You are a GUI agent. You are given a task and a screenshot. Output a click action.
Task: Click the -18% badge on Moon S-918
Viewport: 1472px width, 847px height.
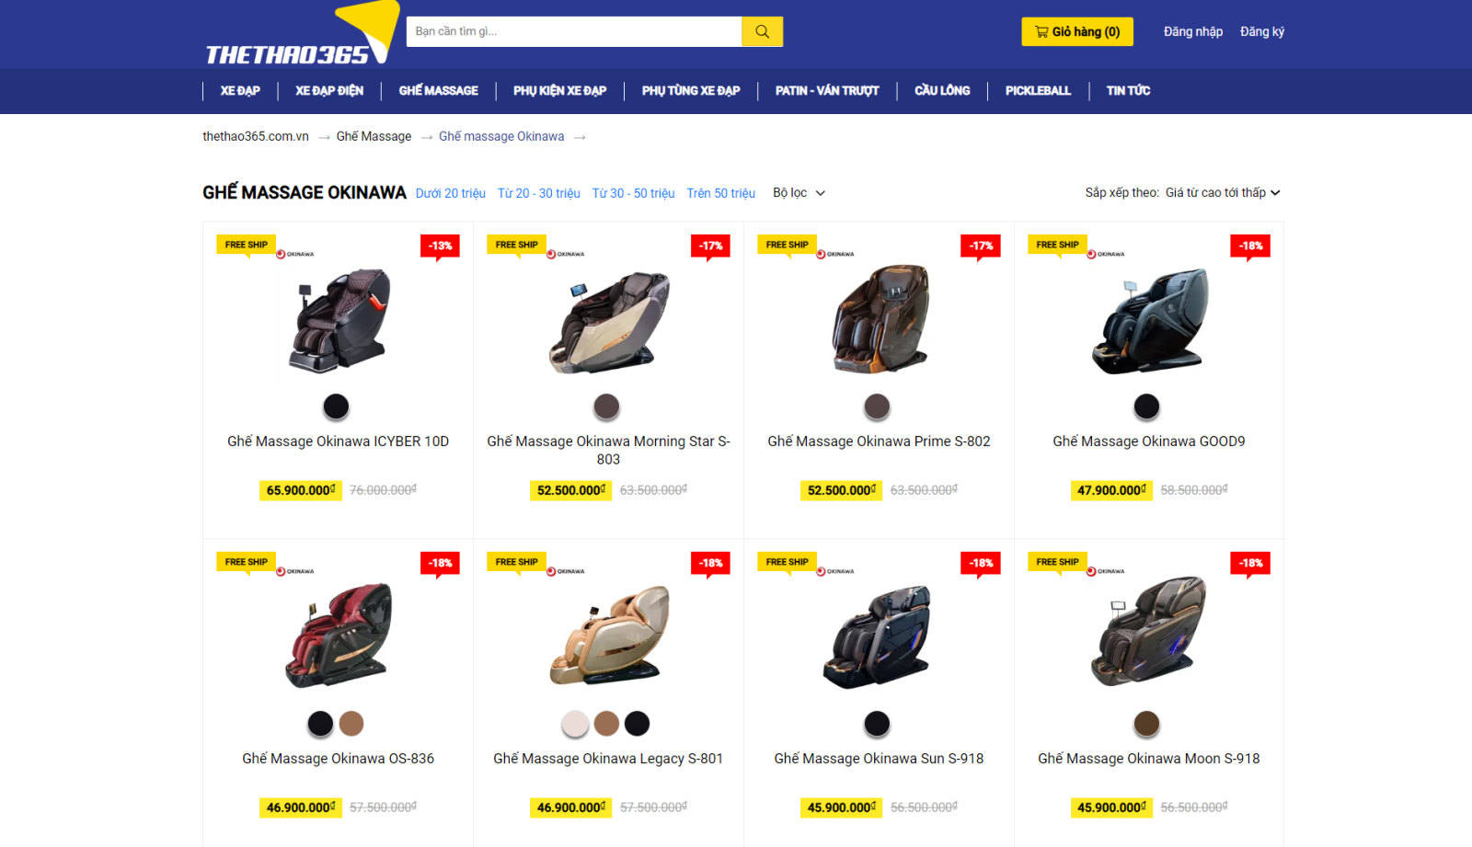click(x=1250, y=564)
